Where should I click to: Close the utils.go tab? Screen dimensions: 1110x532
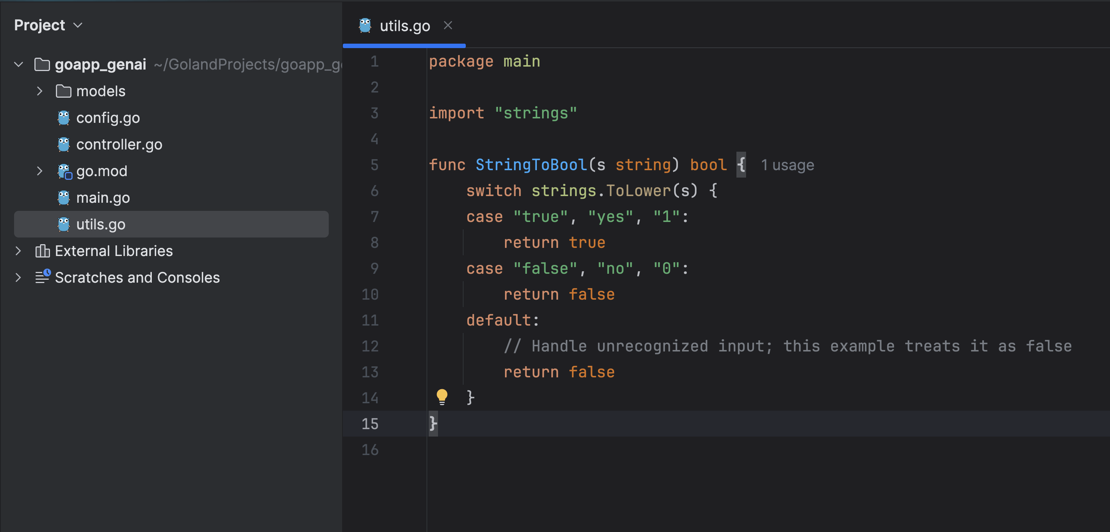click(x=448, y=26)
